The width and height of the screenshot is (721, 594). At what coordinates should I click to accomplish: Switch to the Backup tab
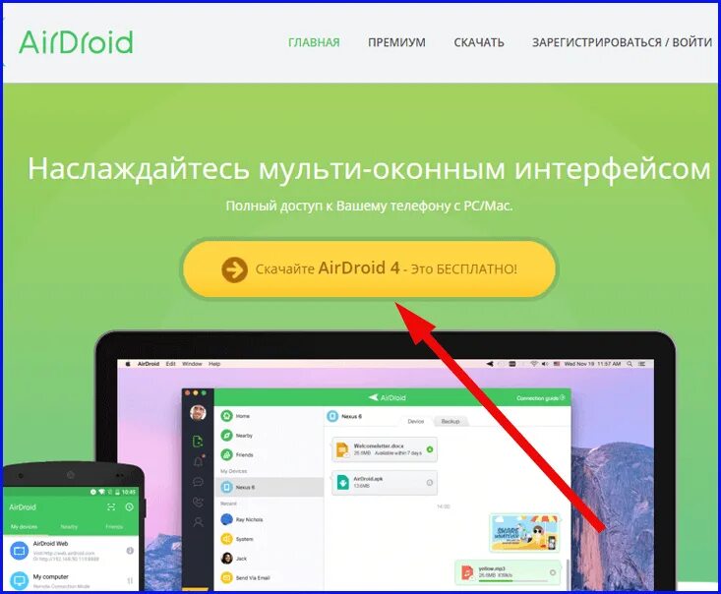[451, 421]
